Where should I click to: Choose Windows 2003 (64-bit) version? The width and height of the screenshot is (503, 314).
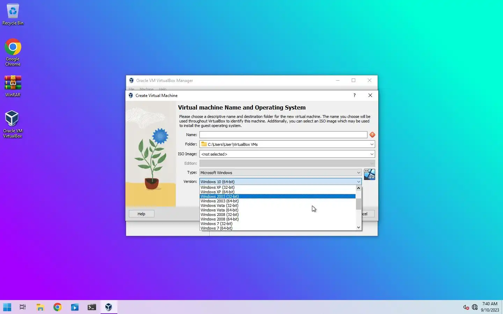278,201
